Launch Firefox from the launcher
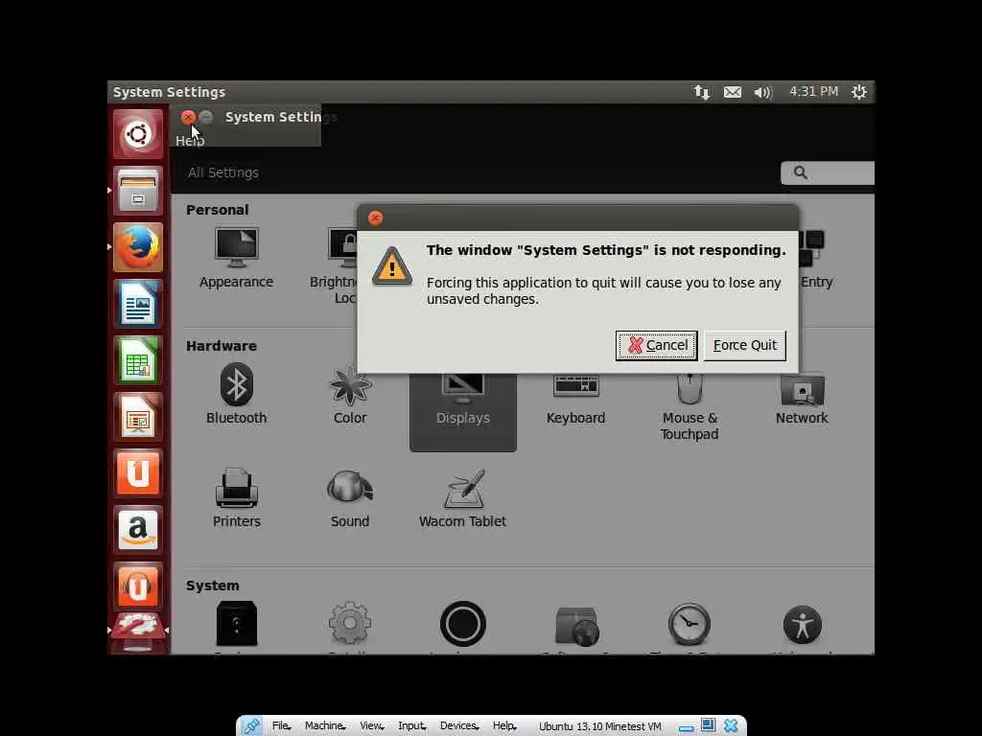This screenshot has width=982, height=736. 138,247
